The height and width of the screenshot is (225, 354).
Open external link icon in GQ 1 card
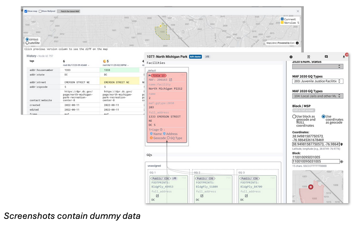click(158, 196)
